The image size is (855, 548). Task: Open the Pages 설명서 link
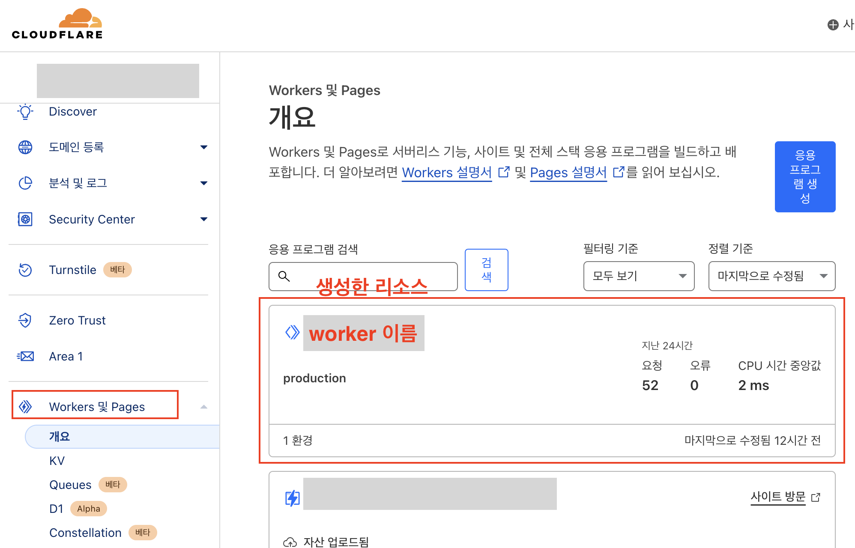click(568, 173)
